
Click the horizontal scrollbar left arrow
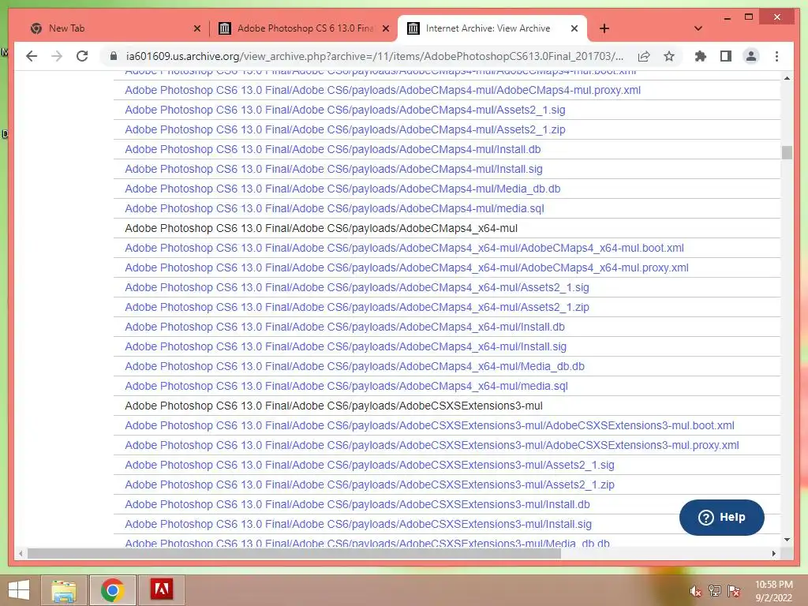point(20,553)
